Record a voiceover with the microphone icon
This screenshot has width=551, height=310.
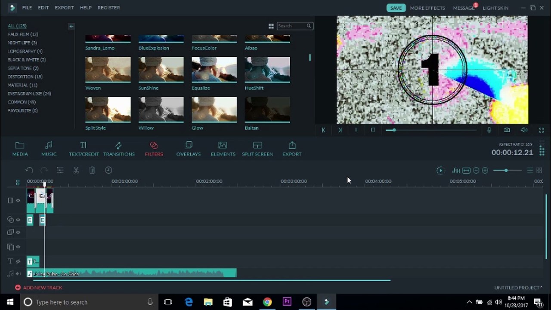tap(489, 130)
